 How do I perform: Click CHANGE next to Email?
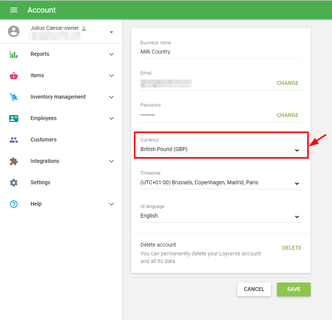tap(287, 83)
